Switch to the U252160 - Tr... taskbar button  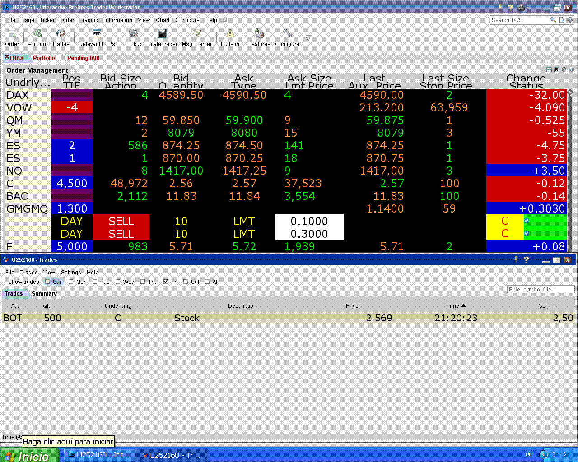[172, 455]
